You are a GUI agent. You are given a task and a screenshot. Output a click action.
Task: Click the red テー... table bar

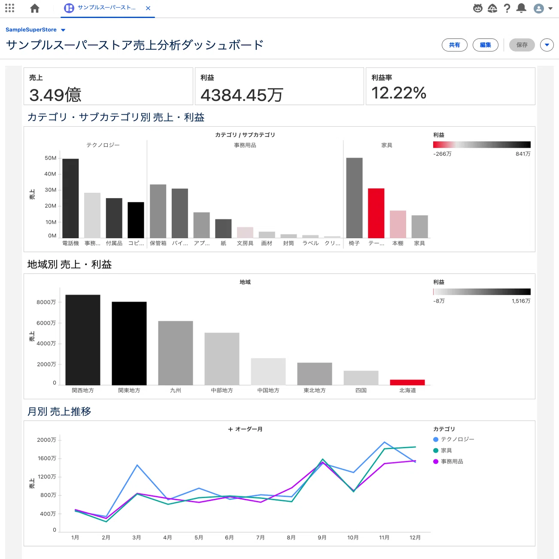(x=376, y=213)
